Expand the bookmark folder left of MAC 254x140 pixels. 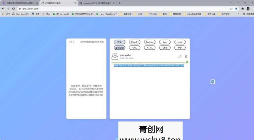pyautogui.click(x=125, y=14)
